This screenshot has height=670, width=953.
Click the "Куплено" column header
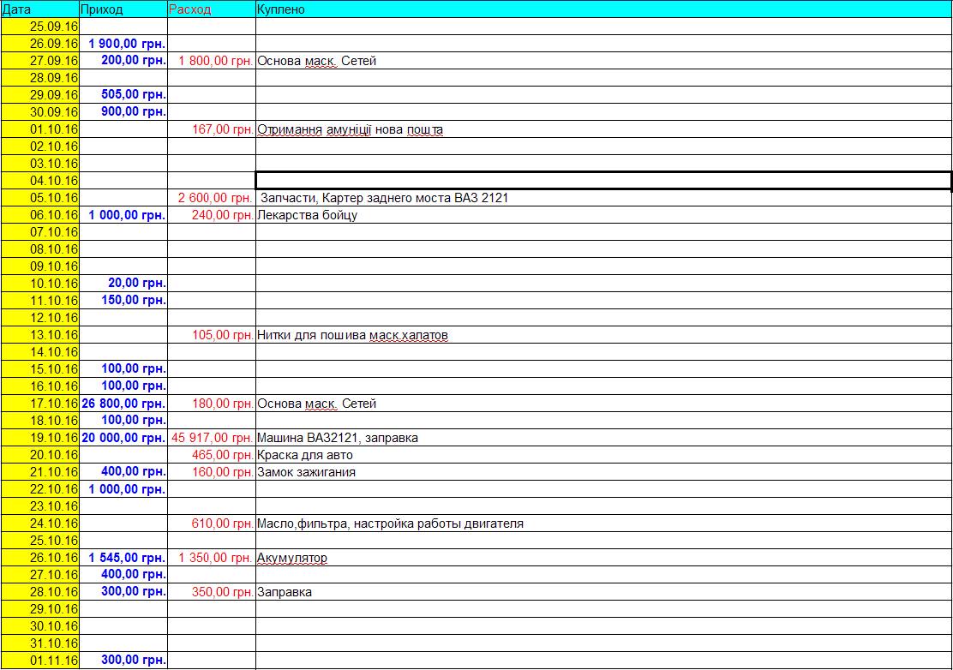[602, 9]
